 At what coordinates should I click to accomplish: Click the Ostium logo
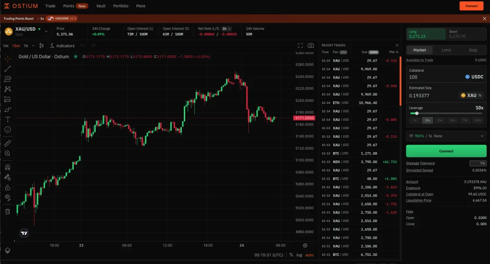(x=21, y=6)
